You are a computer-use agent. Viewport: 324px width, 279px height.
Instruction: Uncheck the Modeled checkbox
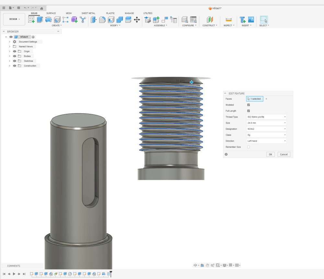coord(249,105)
